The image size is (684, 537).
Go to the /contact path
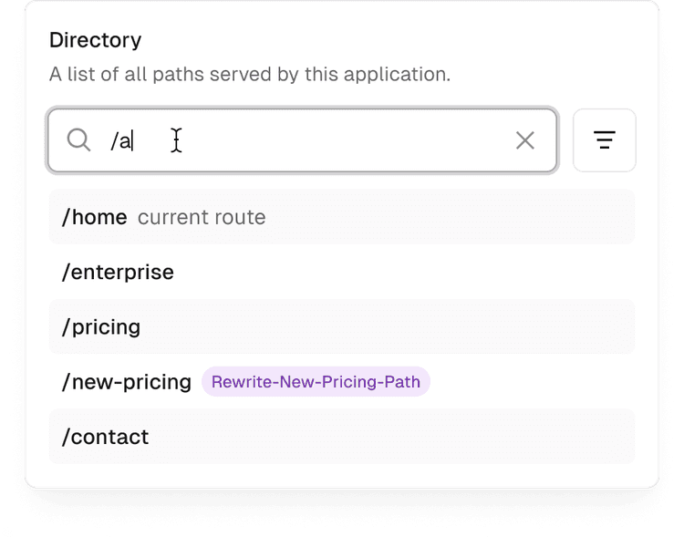pos(105,437)
